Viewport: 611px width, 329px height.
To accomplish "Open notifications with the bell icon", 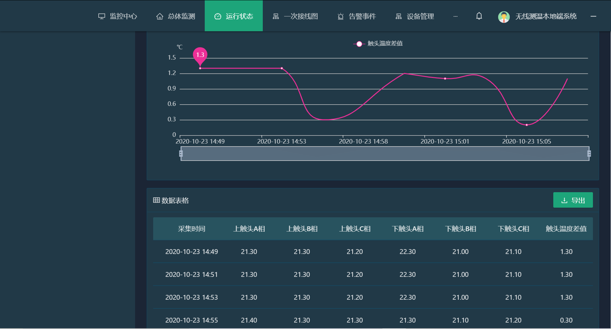I will (x=479, y=16).
